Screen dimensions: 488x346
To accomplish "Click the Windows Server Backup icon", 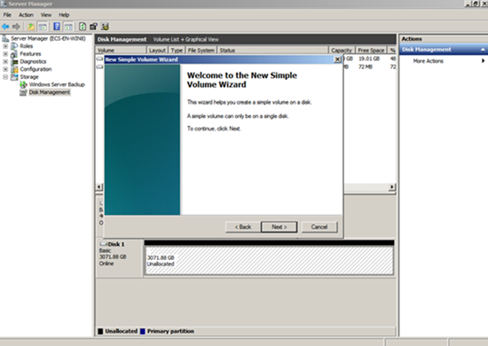I will (x=23, y=84).
